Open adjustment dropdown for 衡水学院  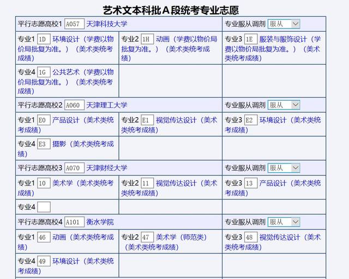click(x=284, y=222)
